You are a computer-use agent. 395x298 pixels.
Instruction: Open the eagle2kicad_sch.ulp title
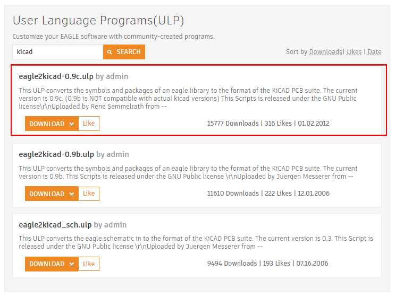[x=55, y=225]
